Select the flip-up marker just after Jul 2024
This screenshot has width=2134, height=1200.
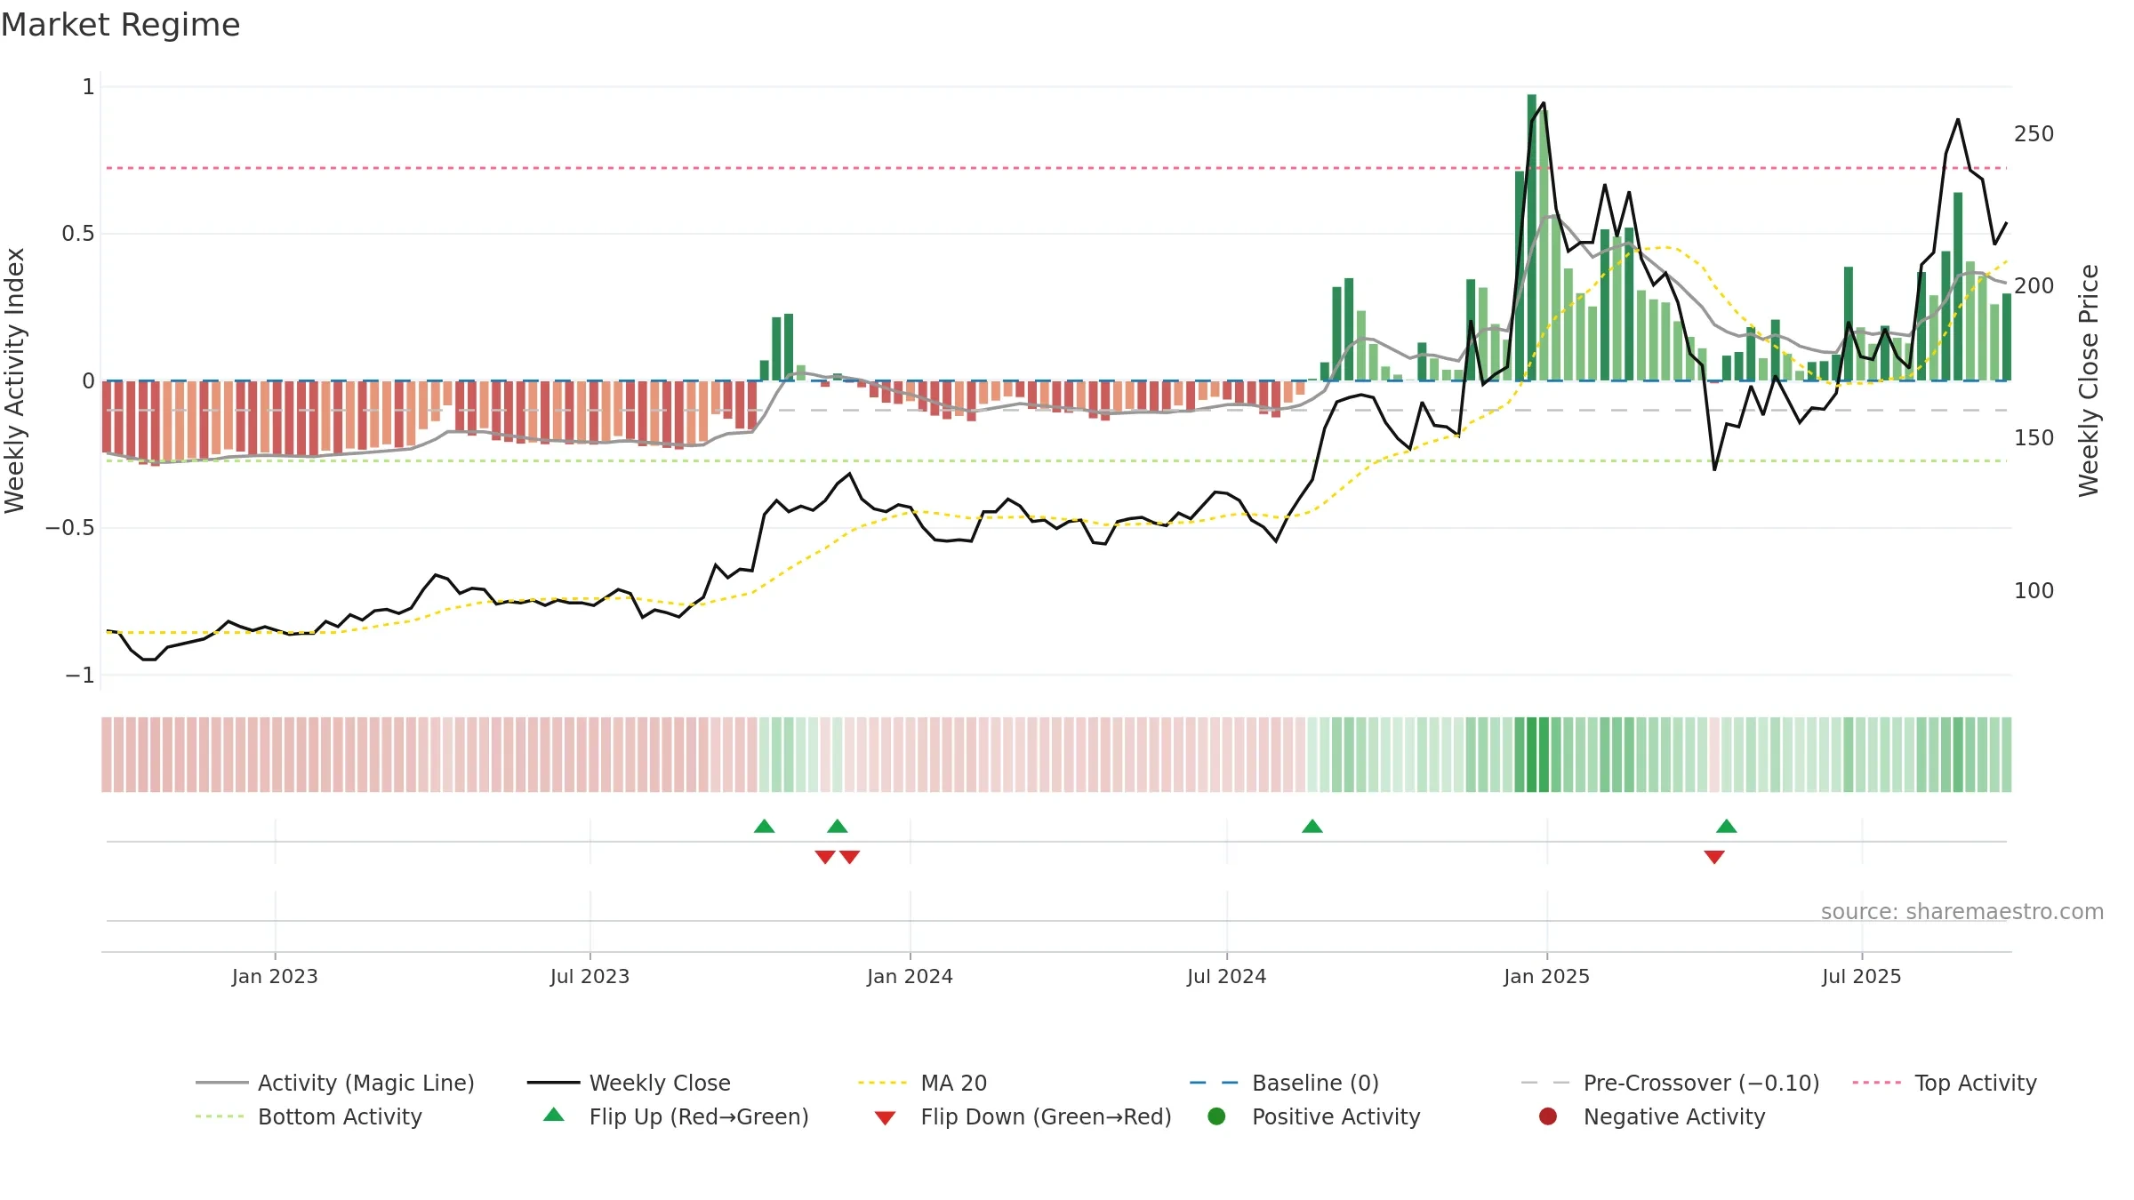[1312, 827]
